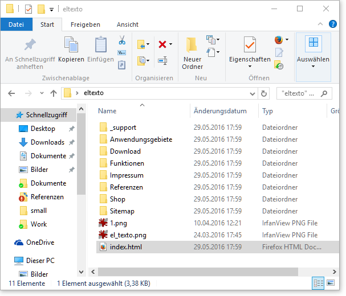Select the file el_texto.png
The height and width of the screenshot is (296, 346).
coord(128,235)
